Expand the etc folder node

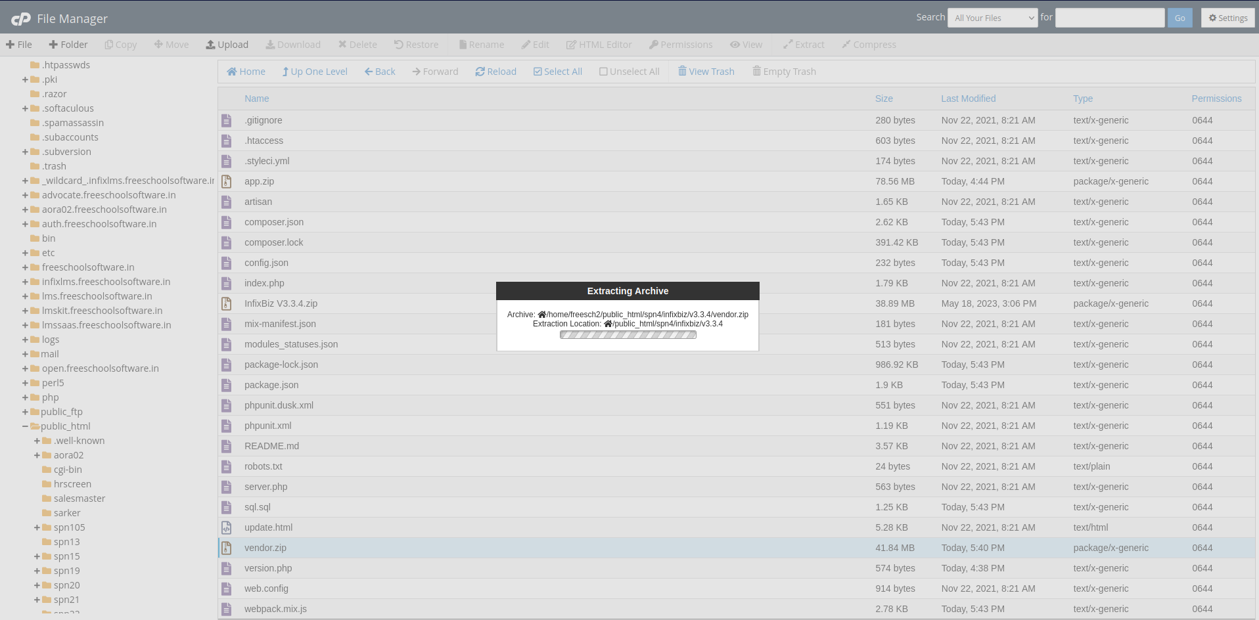click(x=25, y=253)
